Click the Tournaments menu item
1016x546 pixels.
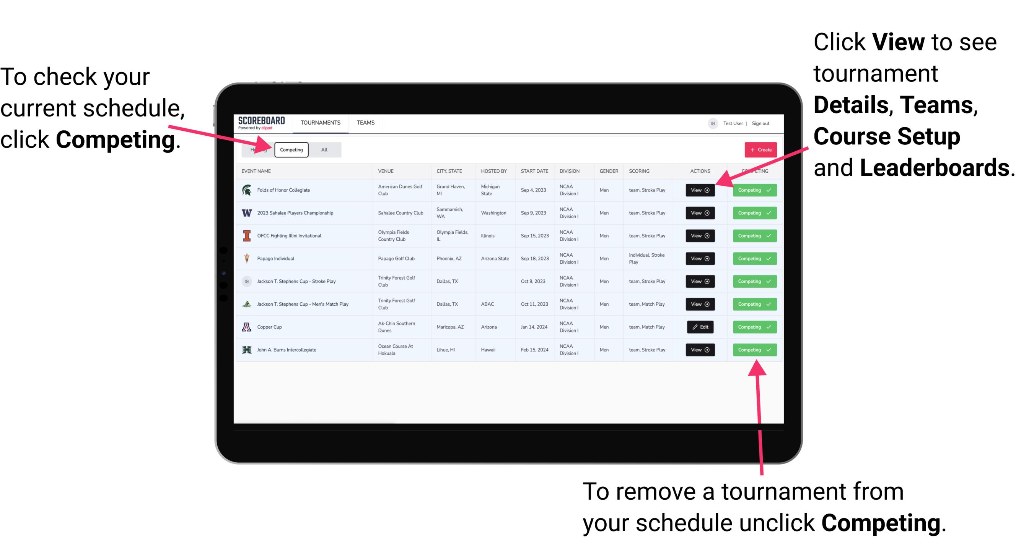[x=321, y=122]
